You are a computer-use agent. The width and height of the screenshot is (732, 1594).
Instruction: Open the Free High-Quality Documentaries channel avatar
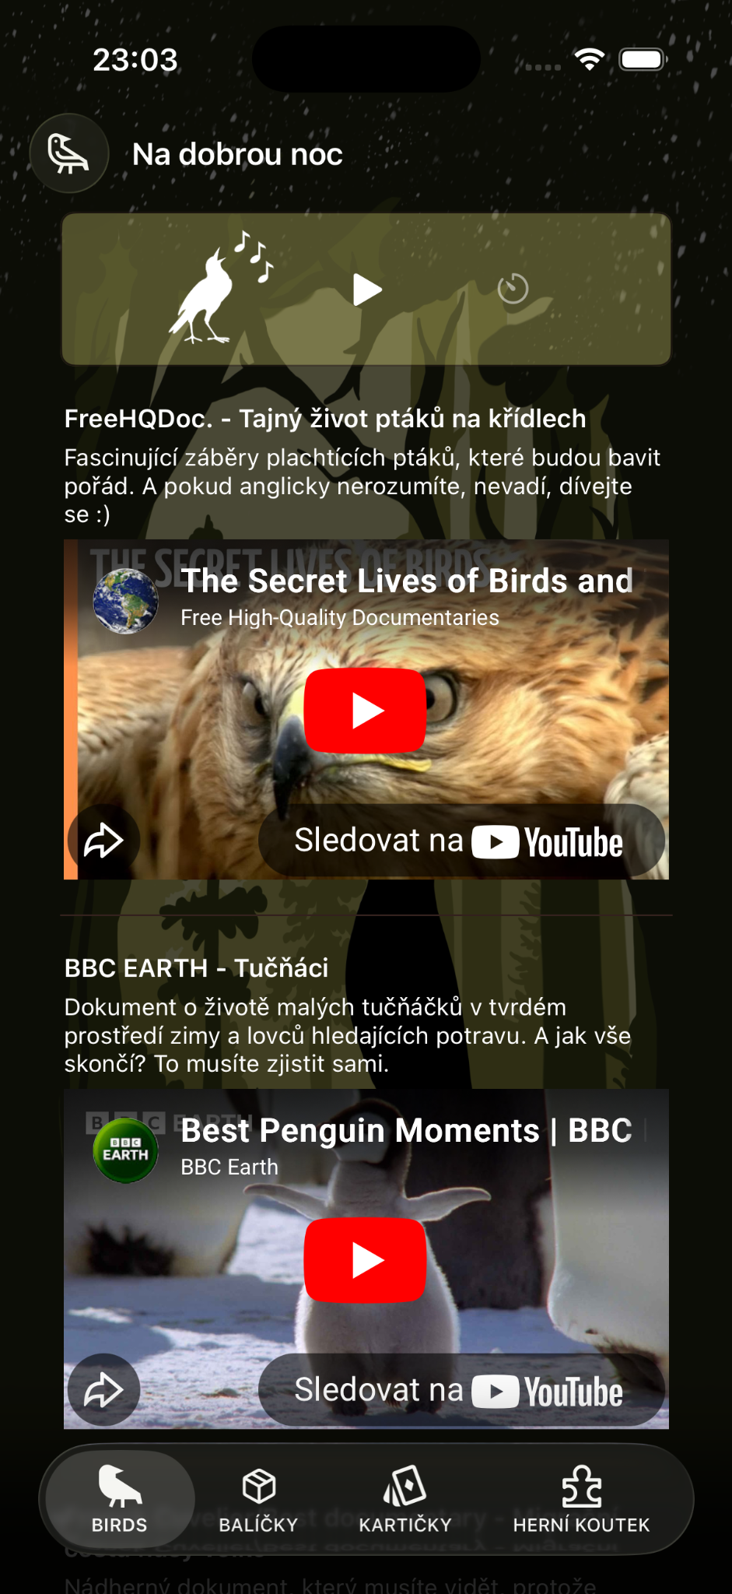[x=125, y=601]
